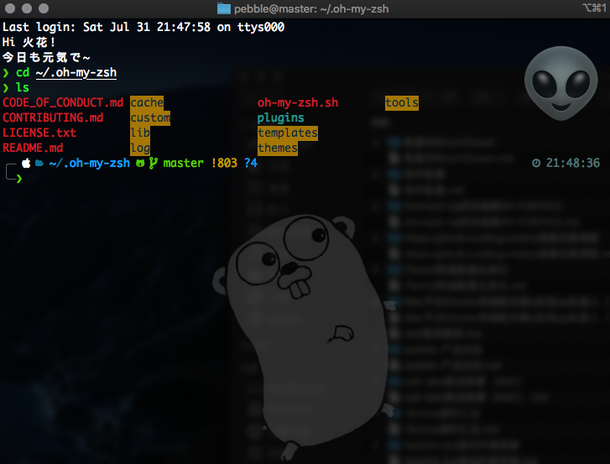
Task: Click the clock icon beside 21:48:36
Action: tap(536, 163)
